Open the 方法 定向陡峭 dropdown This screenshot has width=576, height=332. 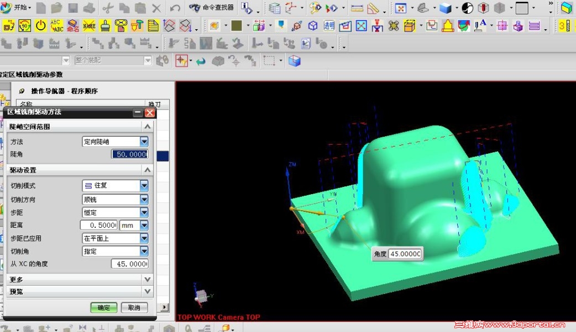point(144,141)
